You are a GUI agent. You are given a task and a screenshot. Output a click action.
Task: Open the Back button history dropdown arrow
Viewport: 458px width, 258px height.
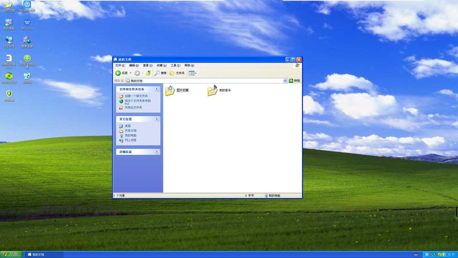point(130,73)
